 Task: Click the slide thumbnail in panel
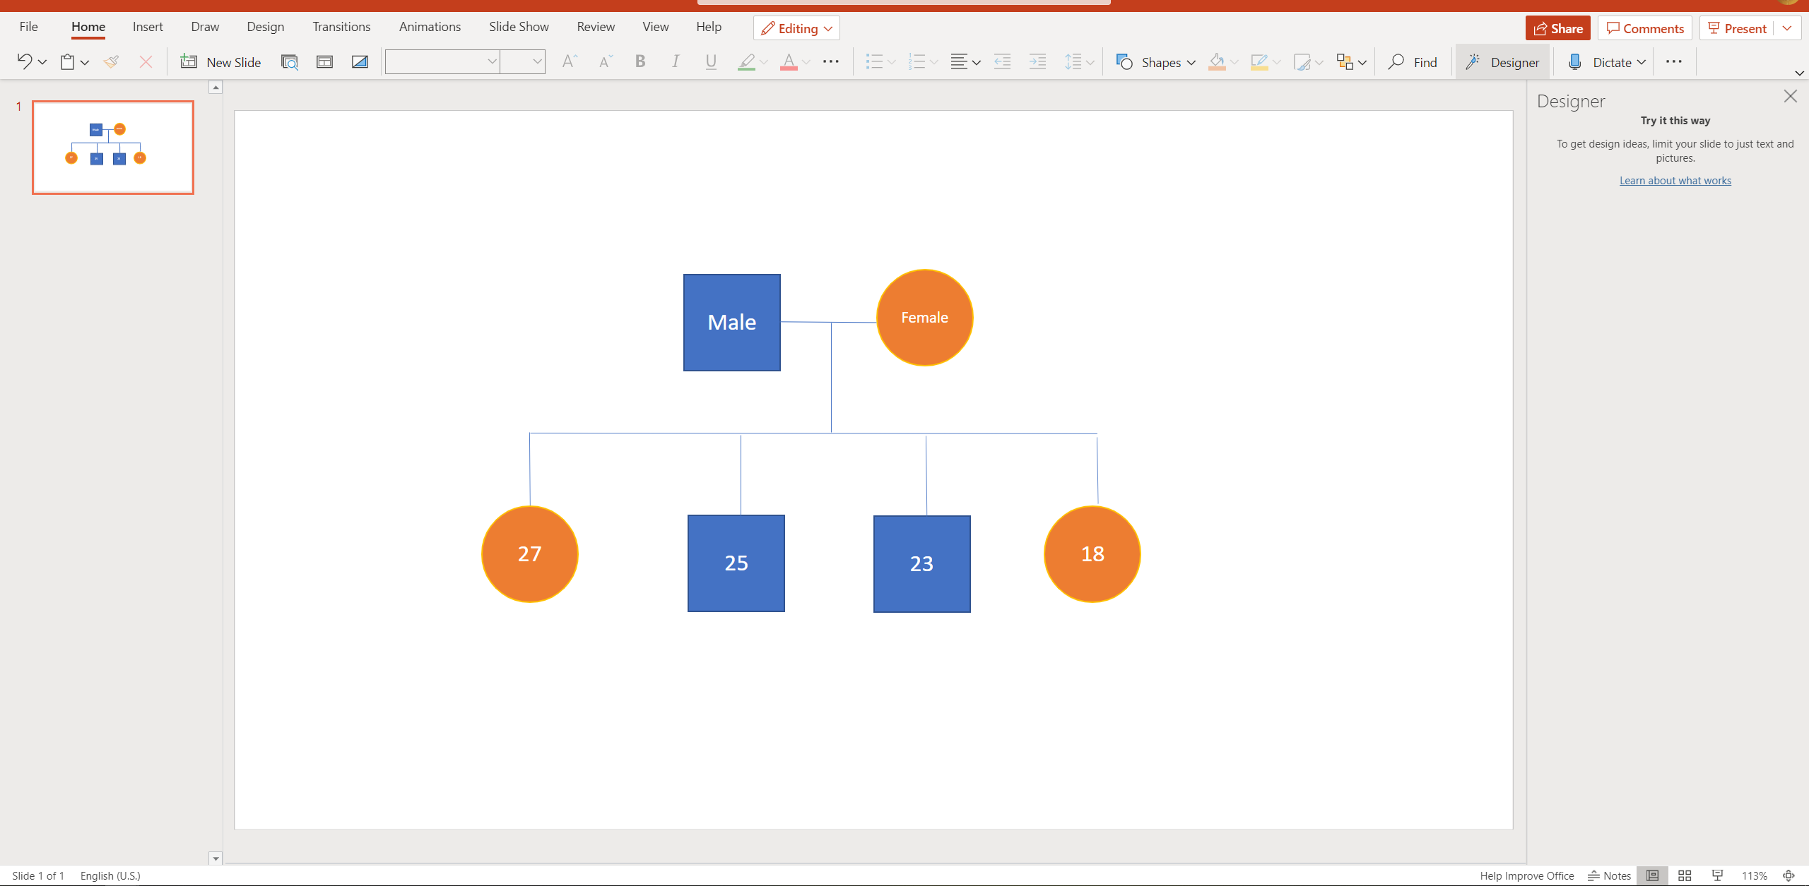113,148
